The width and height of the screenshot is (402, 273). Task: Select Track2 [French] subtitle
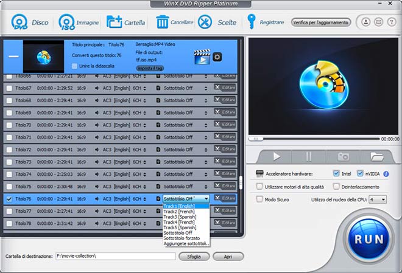[x=186, y=212]
